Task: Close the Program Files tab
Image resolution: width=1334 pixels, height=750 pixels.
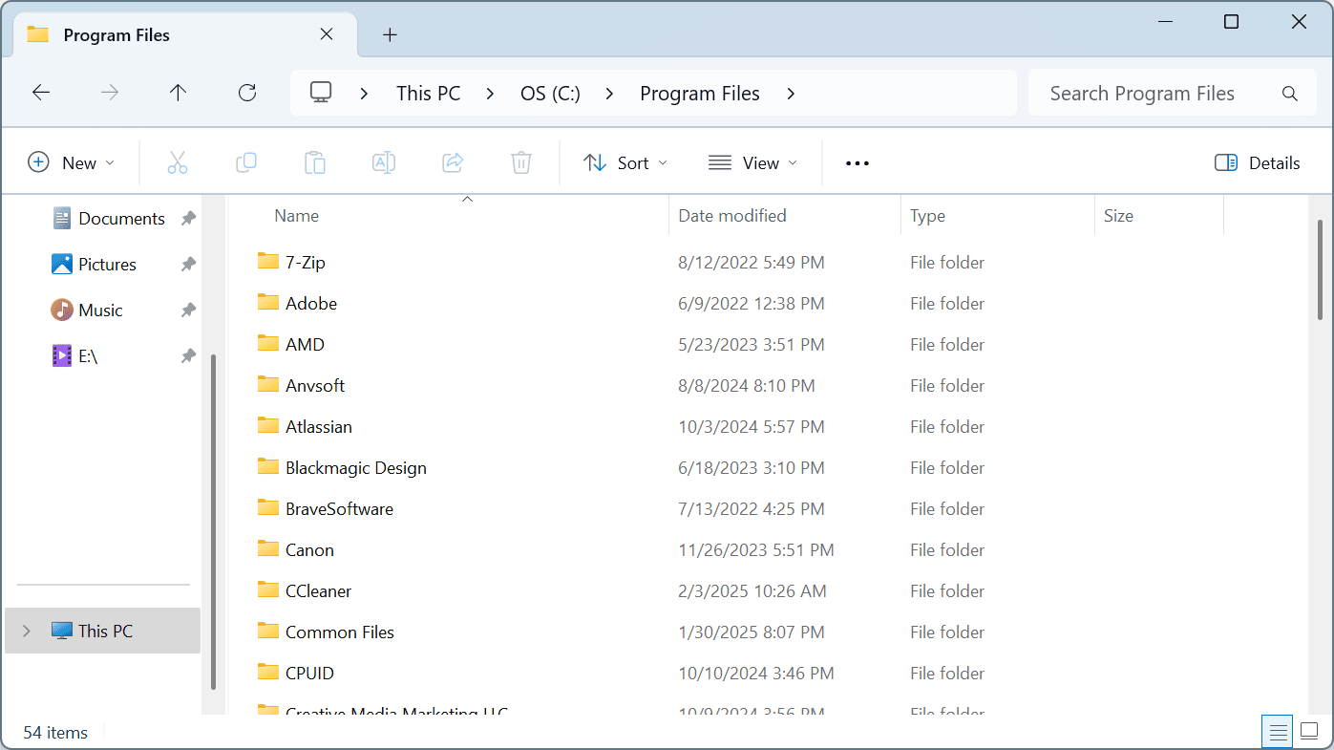Action: pyautogui.click(x=326, y=34)
